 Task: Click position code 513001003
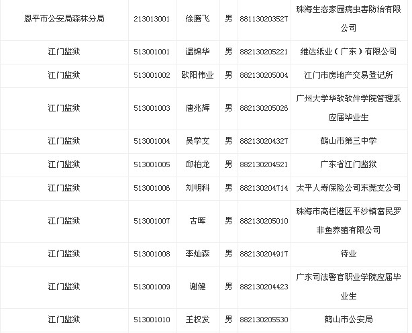[x=152, y=108]
